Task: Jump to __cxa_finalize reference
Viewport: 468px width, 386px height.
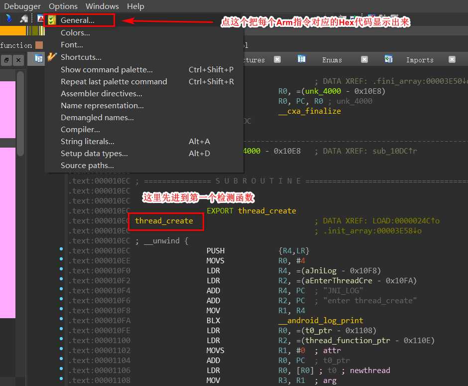Action: click(x=310, y=111)
